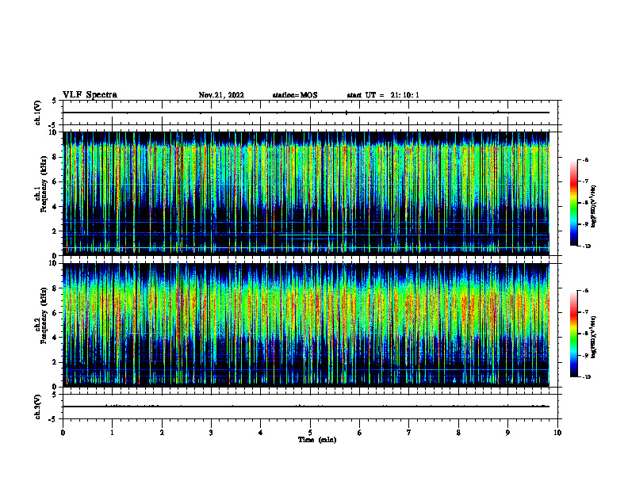This screenshot has width=628, height=485.
Task: Click the "-8" label on ch.1 colorbar
Action: point(585,203)
